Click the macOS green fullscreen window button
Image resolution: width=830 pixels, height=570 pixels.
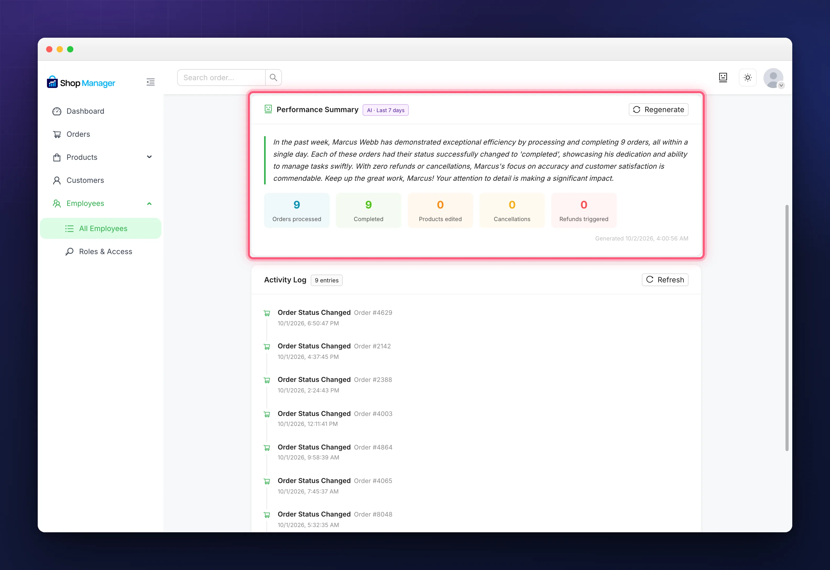pyautogui.click(x=70, y=49)
